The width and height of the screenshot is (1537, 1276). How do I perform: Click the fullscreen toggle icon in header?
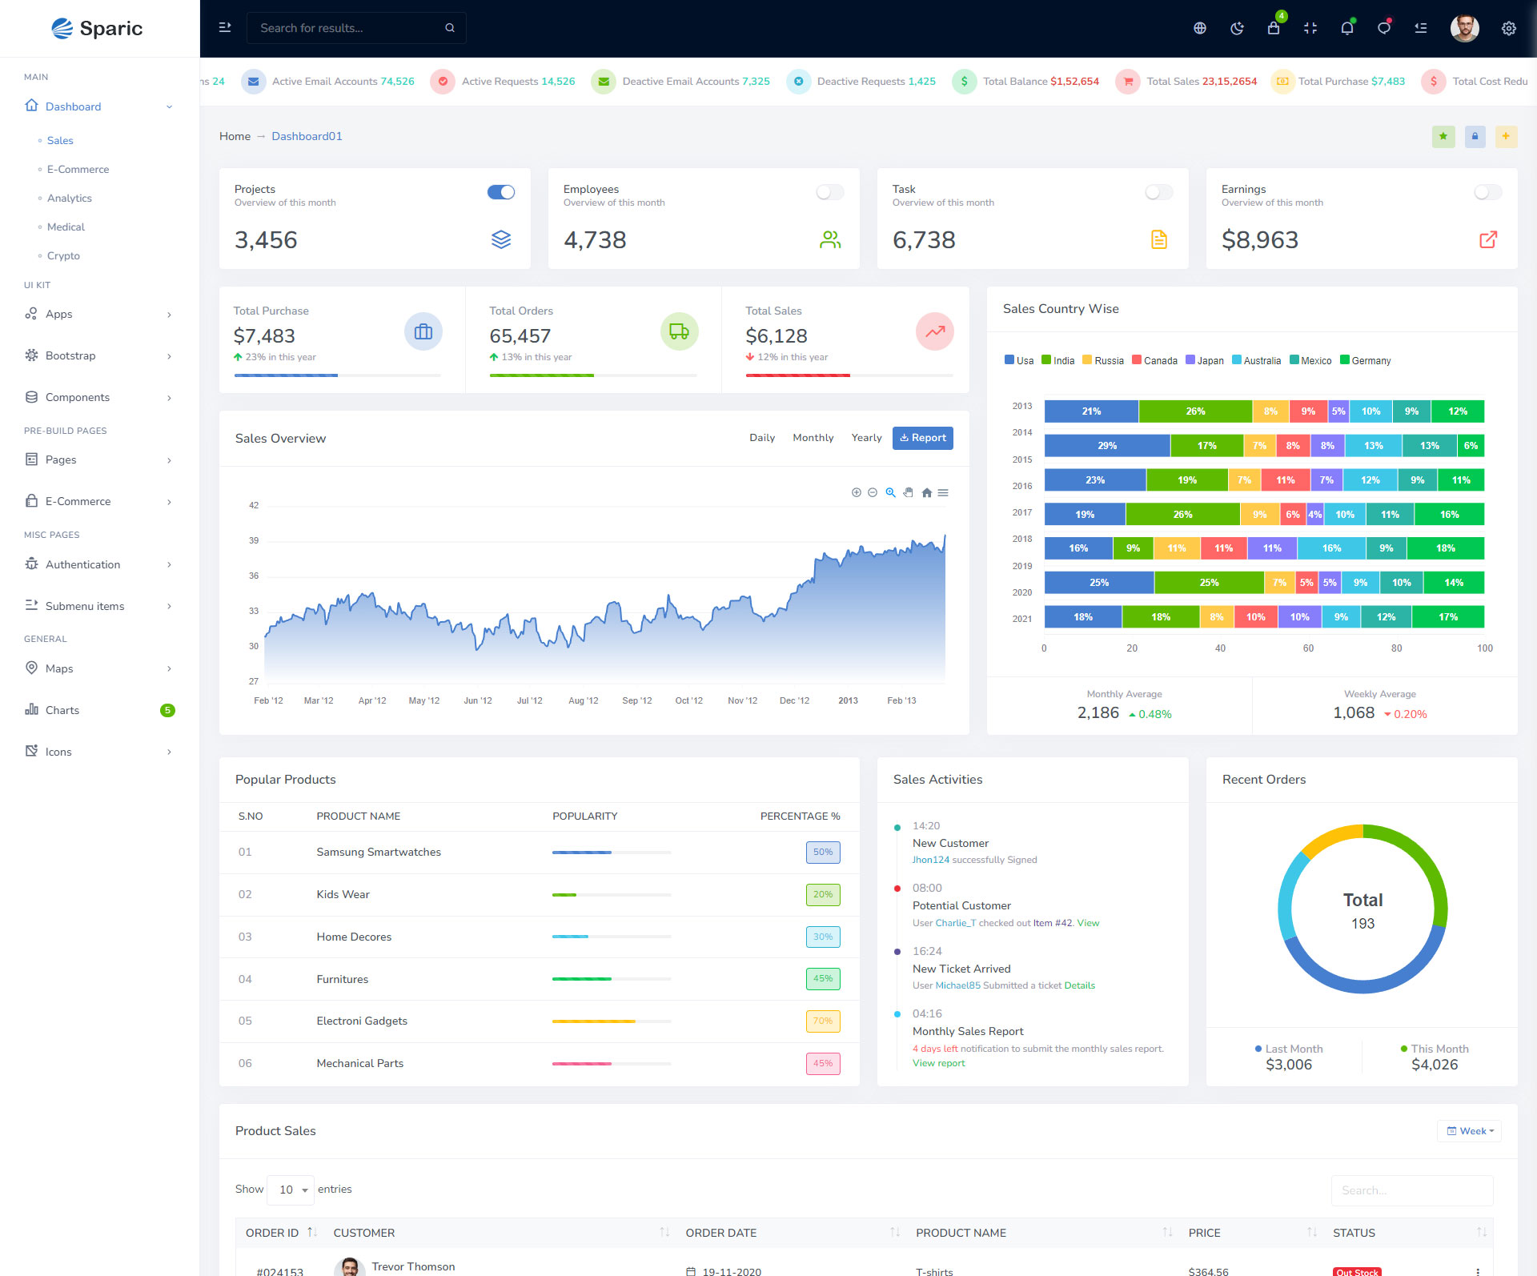point(1310,28)
